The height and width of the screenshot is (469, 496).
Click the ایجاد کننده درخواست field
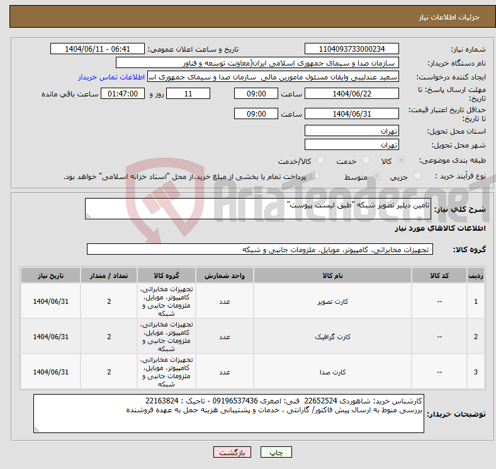click(x=273, y=77)
